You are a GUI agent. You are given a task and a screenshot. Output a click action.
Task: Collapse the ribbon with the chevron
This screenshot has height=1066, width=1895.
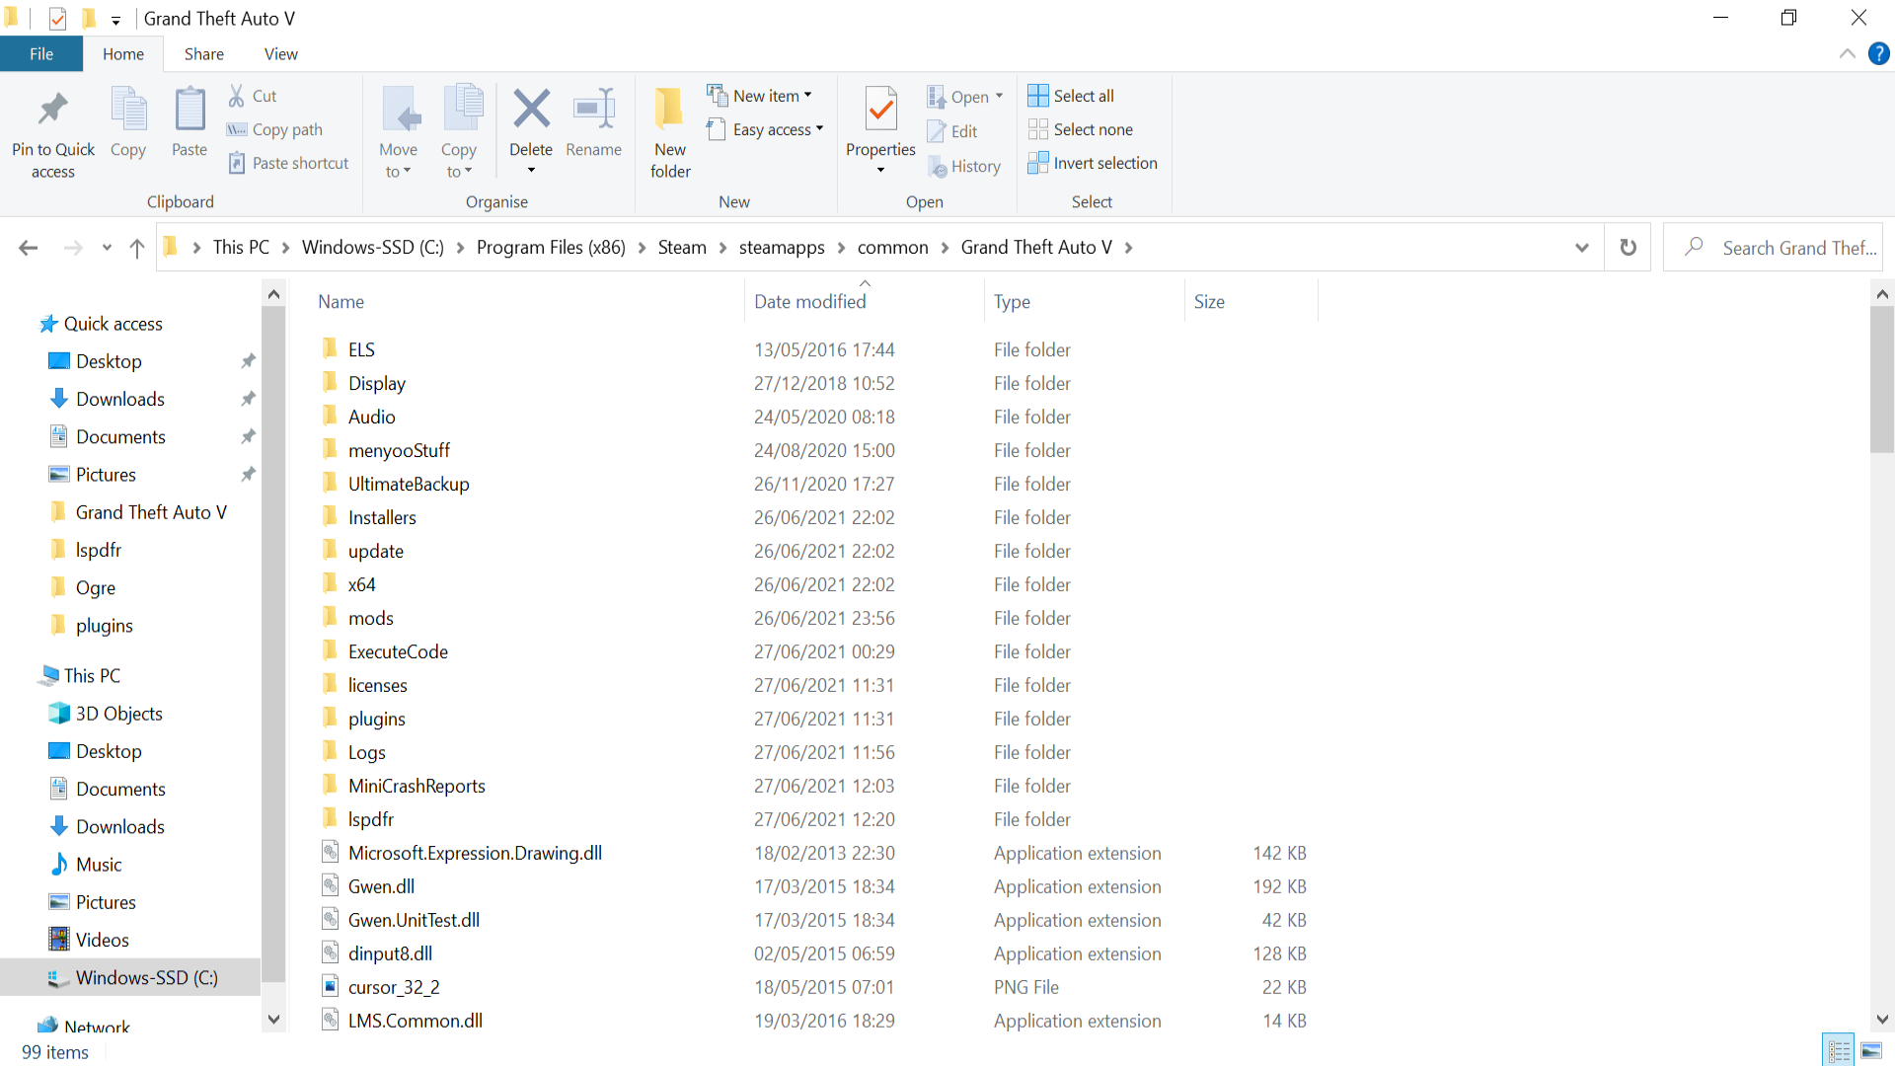1847,54
